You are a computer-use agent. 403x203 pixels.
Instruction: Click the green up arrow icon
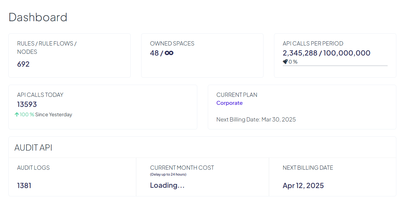click(17, 115)
